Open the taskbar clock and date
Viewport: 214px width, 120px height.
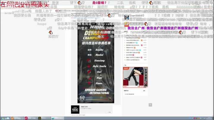tap(209, 118)
